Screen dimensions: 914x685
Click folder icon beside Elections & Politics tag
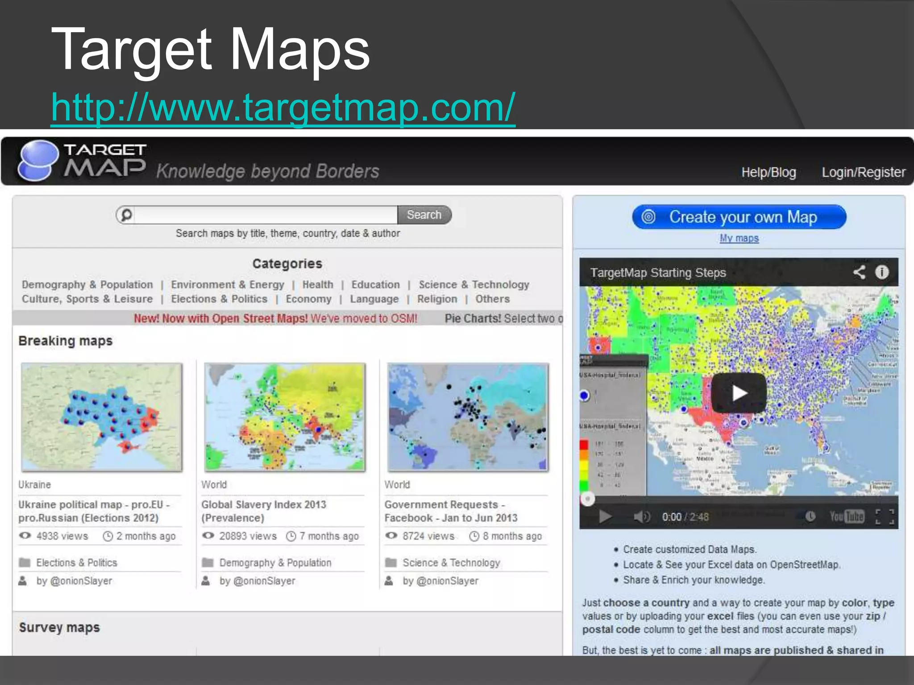(x=25, y=562)
